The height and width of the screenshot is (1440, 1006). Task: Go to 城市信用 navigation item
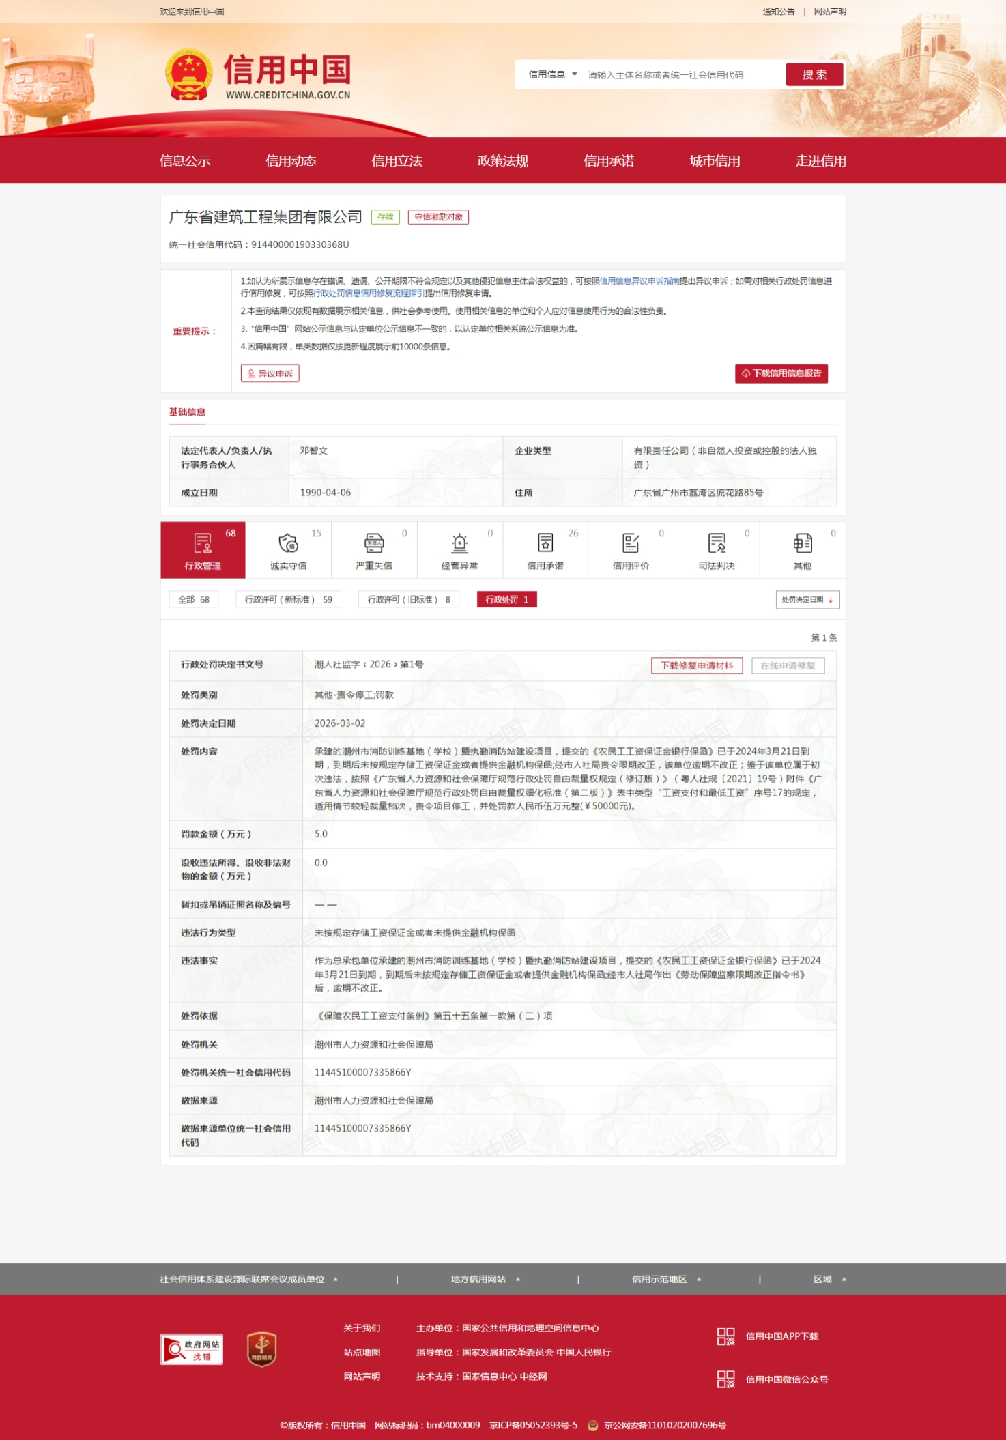[715, 161]
